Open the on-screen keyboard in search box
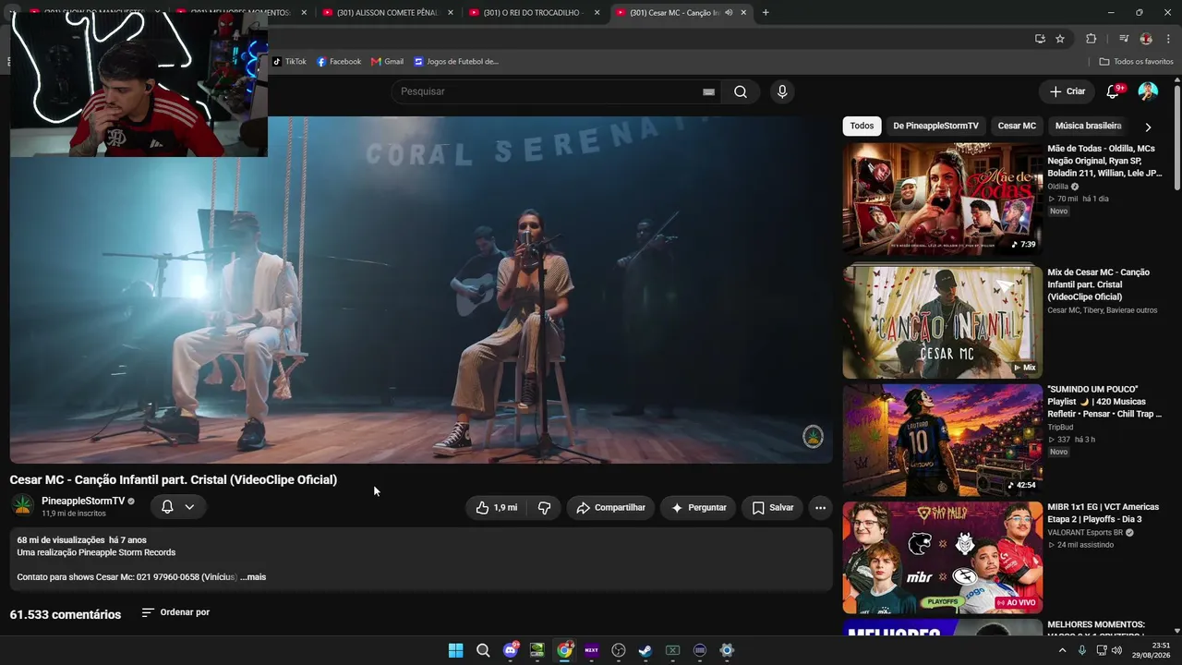This screenshot has height=665, width=1182. 708,91
